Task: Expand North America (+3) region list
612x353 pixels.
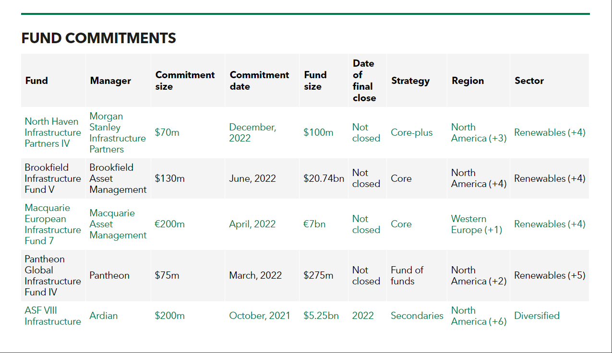Action: 479,132
